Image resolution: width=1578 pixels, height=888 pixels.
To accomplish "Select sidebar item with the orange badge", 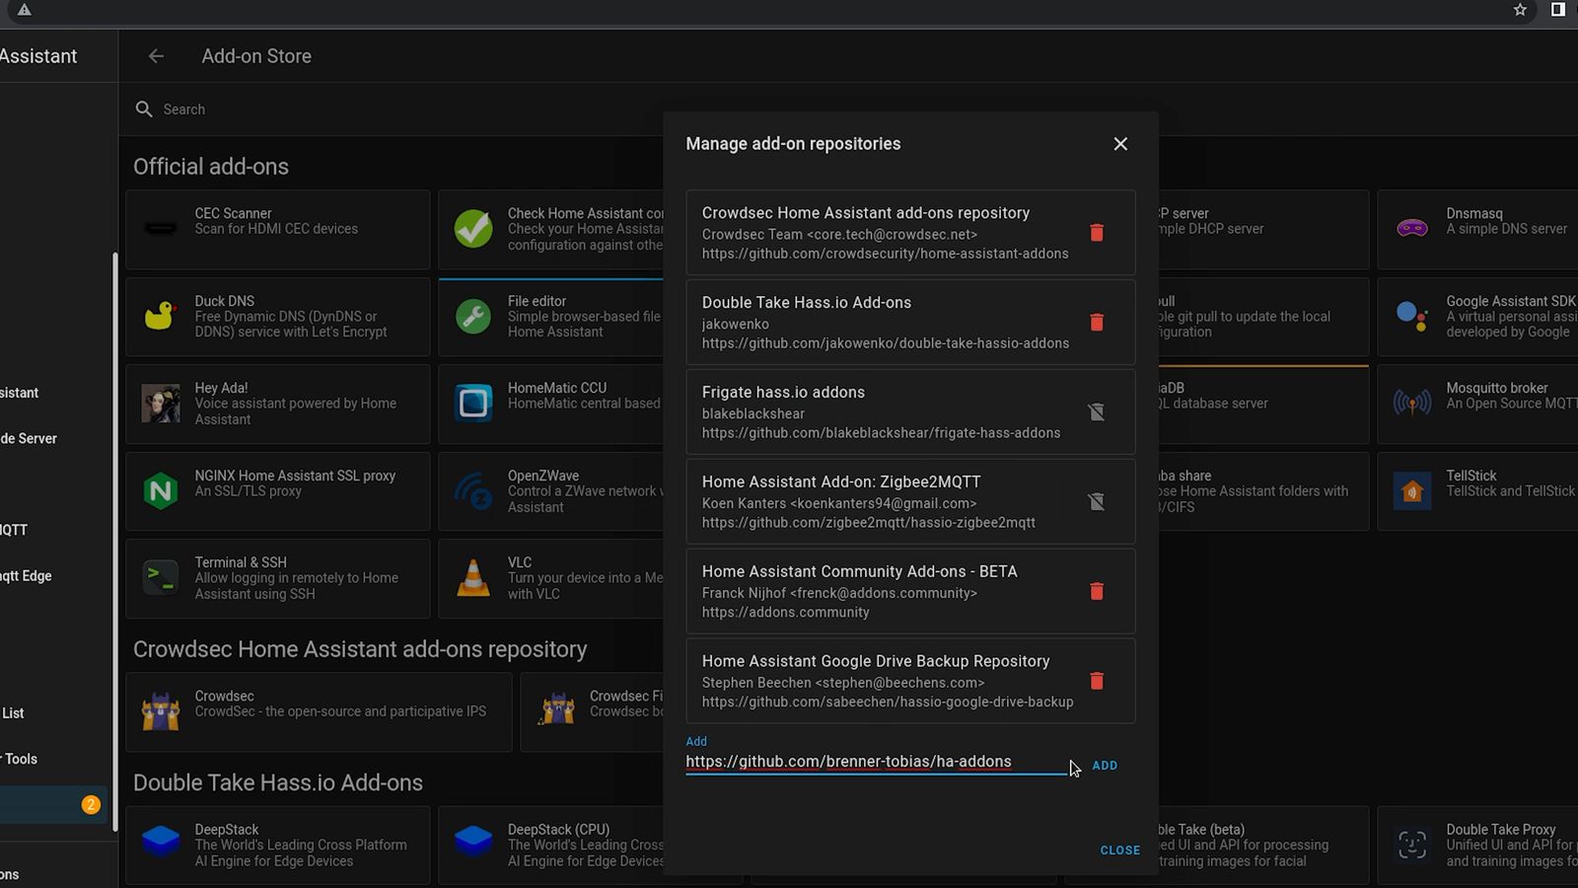I will tap(54, 805).
